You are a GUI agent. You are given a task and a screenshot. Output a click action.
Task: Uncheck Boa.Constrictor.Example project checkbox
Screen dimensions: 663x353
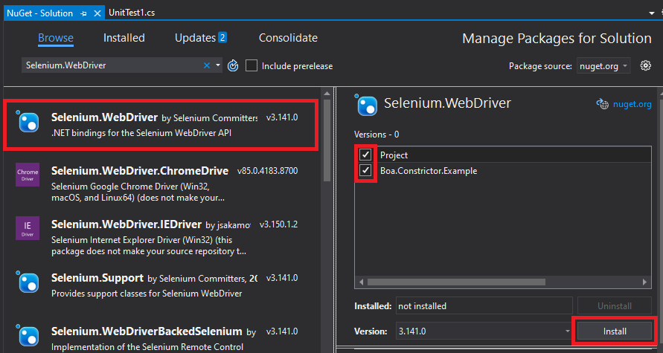(365, 171)
